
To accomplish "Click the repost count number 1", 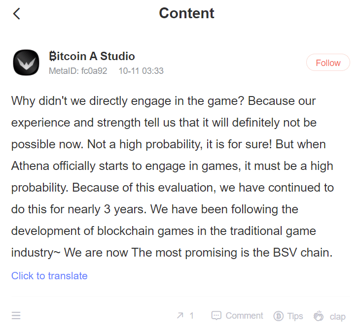I will click(192, 316).
